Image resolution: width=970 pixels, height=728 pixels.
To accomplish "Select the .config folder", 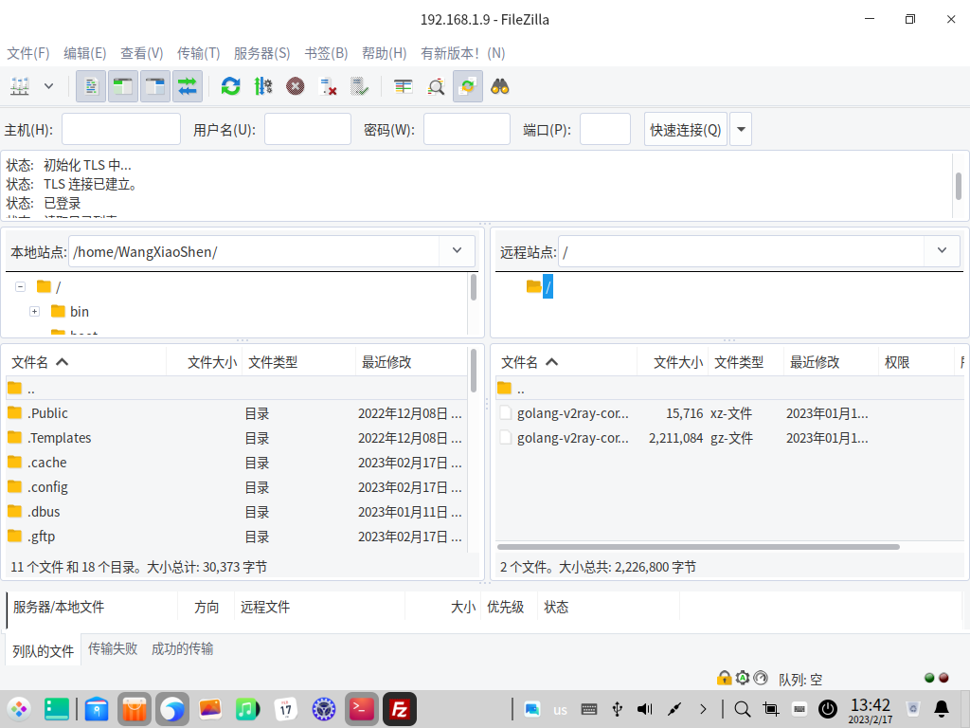I will tap(236, 488).
